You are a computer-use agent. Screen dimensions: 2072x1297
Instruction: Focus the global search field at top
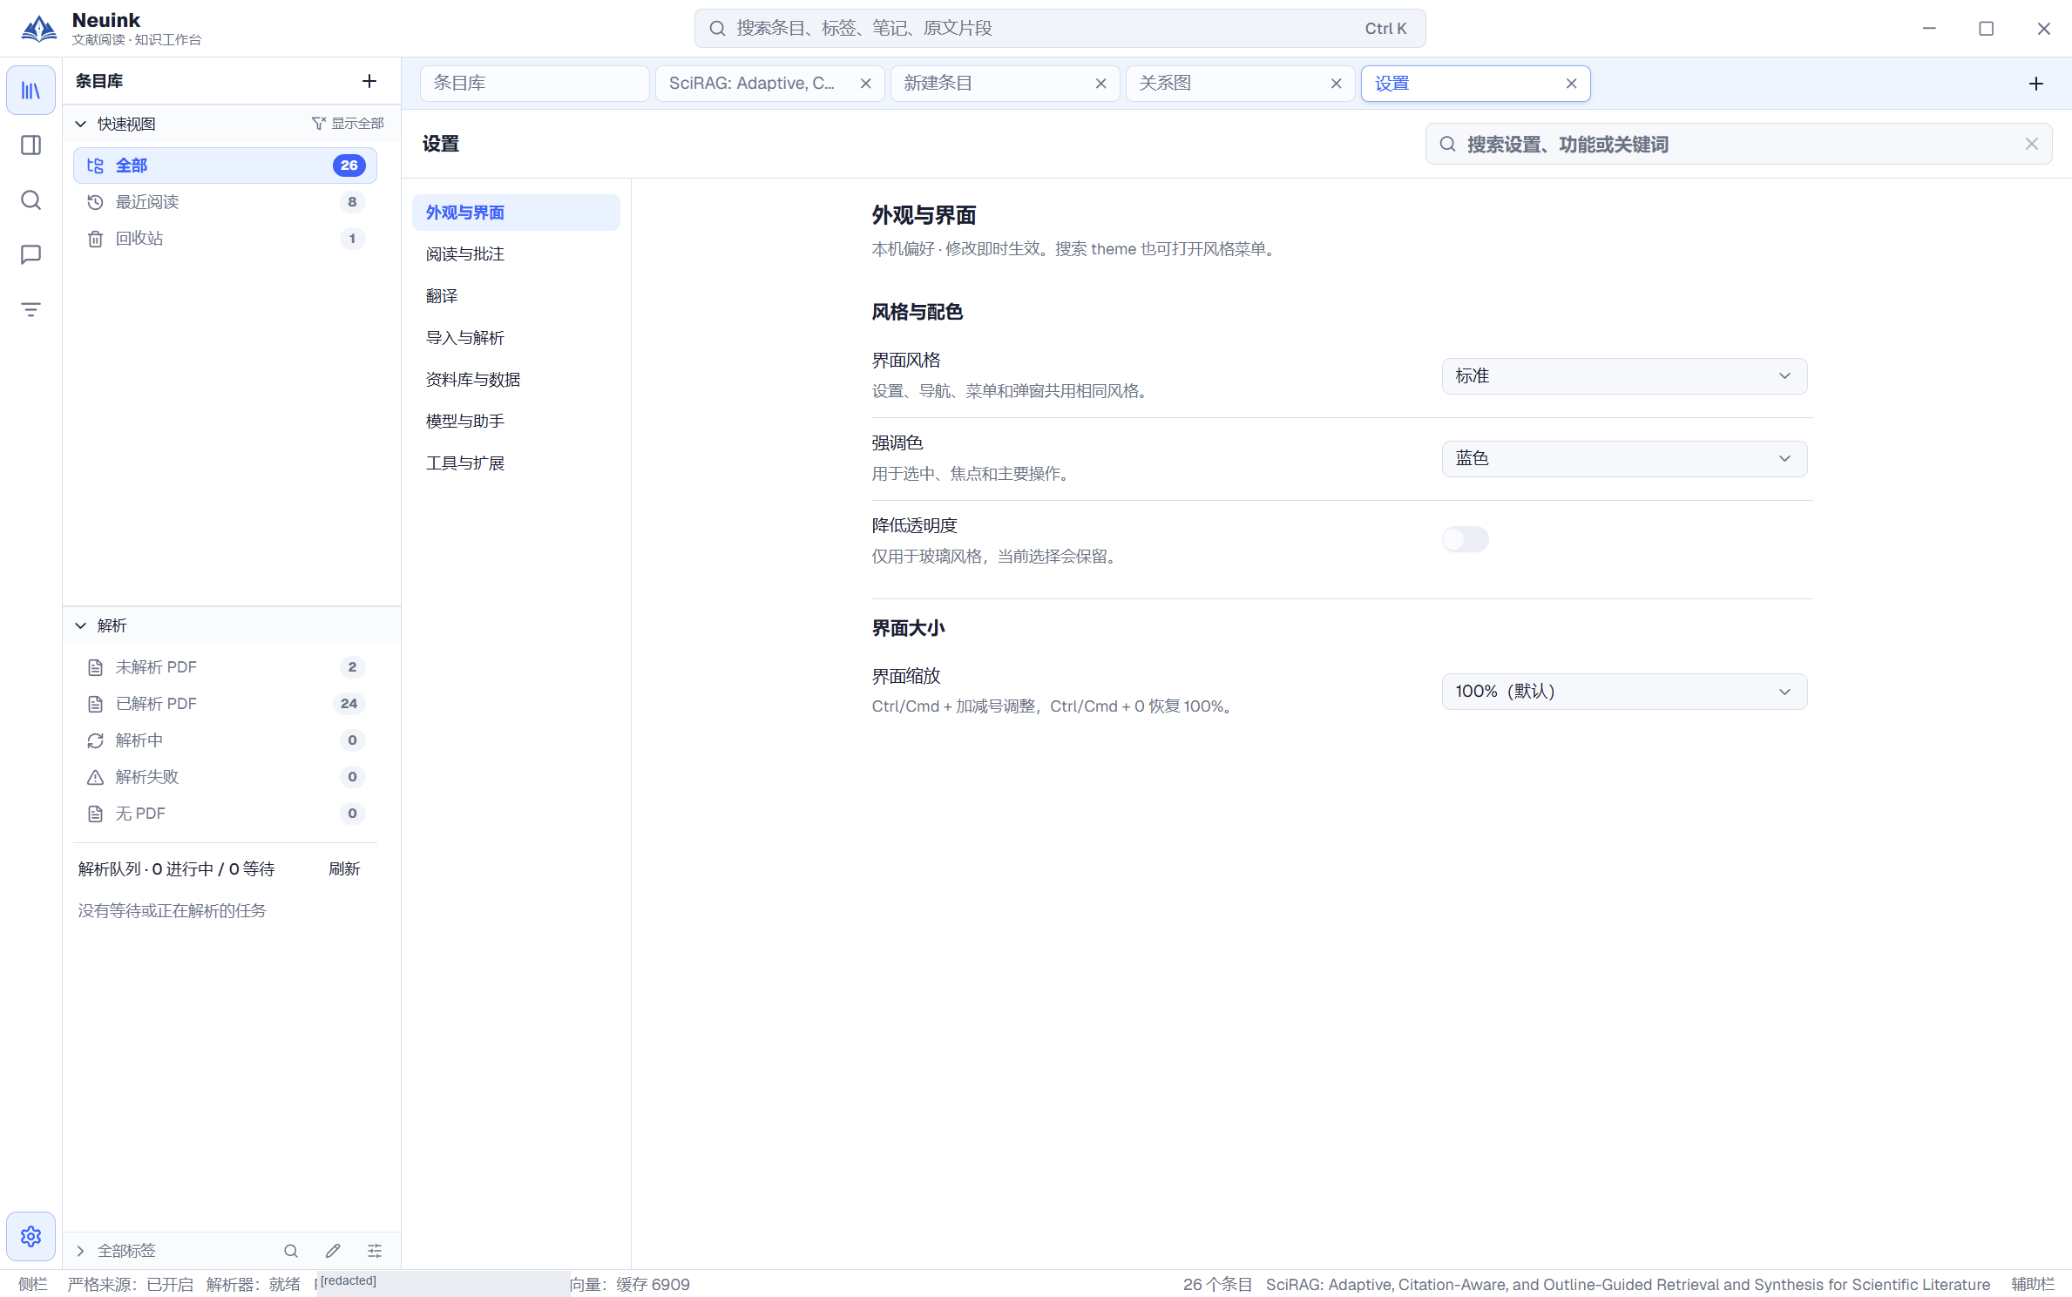tap(1060, 29)
